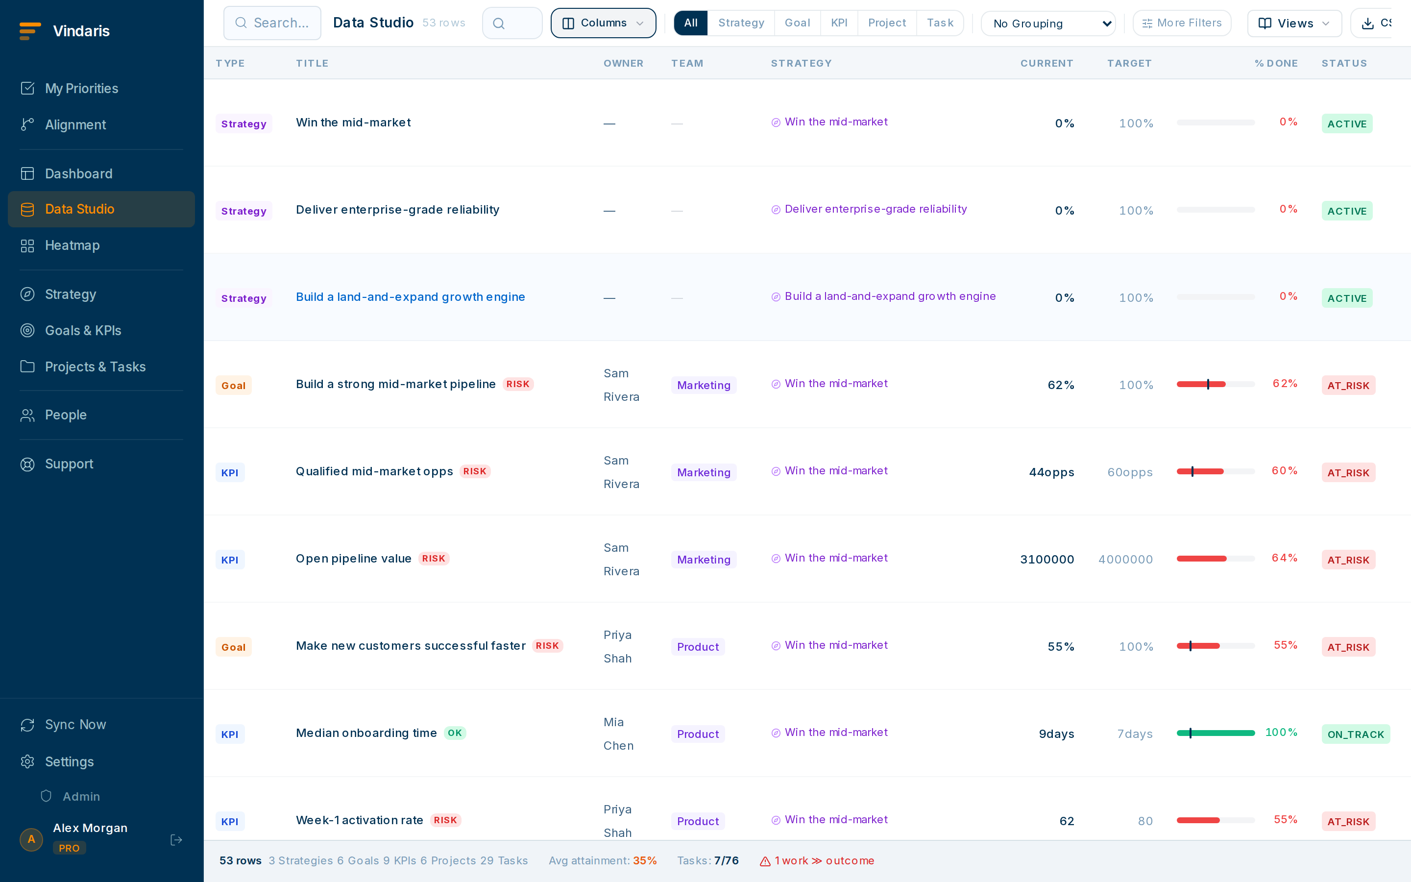
Task: Click the Strategy compass icon in sidebar
Action: click(x=27, y=294)
